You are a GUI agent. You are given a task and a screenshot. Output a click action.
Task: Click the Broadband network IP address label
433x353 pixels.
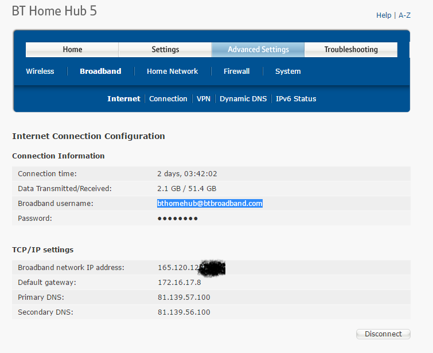tap(71, 268)
